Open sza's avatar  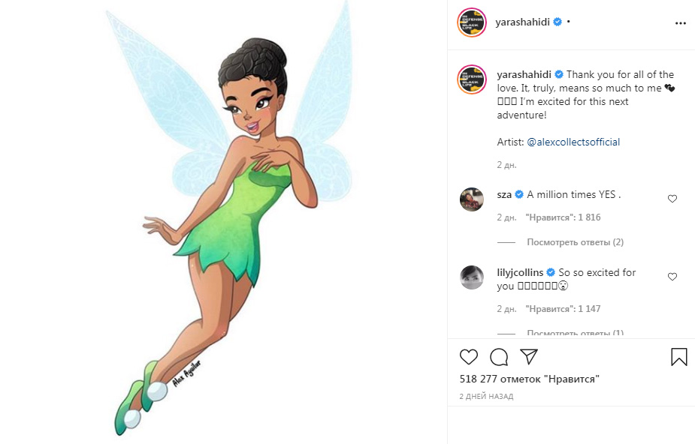(472, 199)
